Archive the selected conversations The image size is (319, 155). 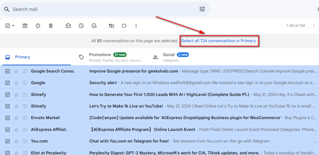coord(25,26)
